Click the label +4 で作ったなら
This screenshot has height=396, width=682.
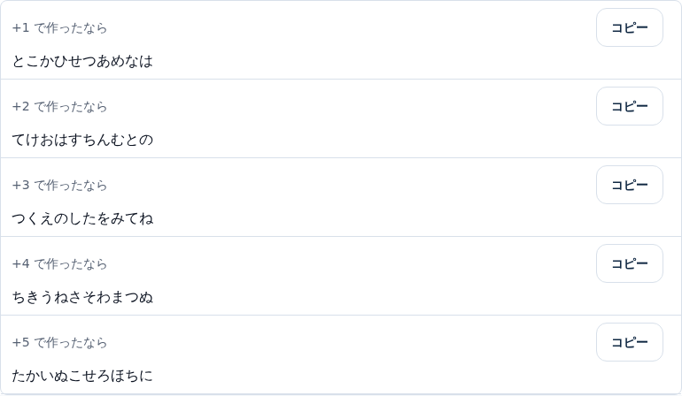(x=59, y=263)
